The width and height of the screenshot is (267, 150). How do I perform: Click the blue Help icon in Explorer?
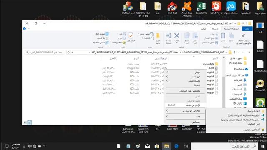coord(25,29)
